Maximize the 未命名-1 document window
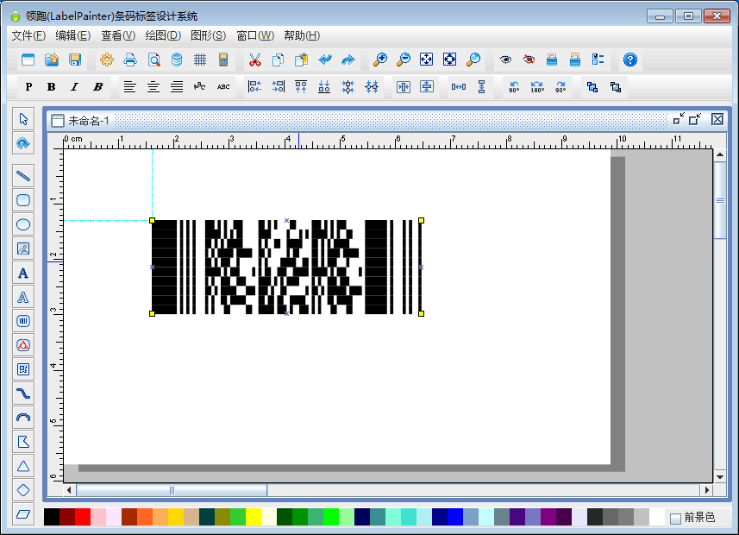This screenshot has height=535, width=739. tap(695, 119)
